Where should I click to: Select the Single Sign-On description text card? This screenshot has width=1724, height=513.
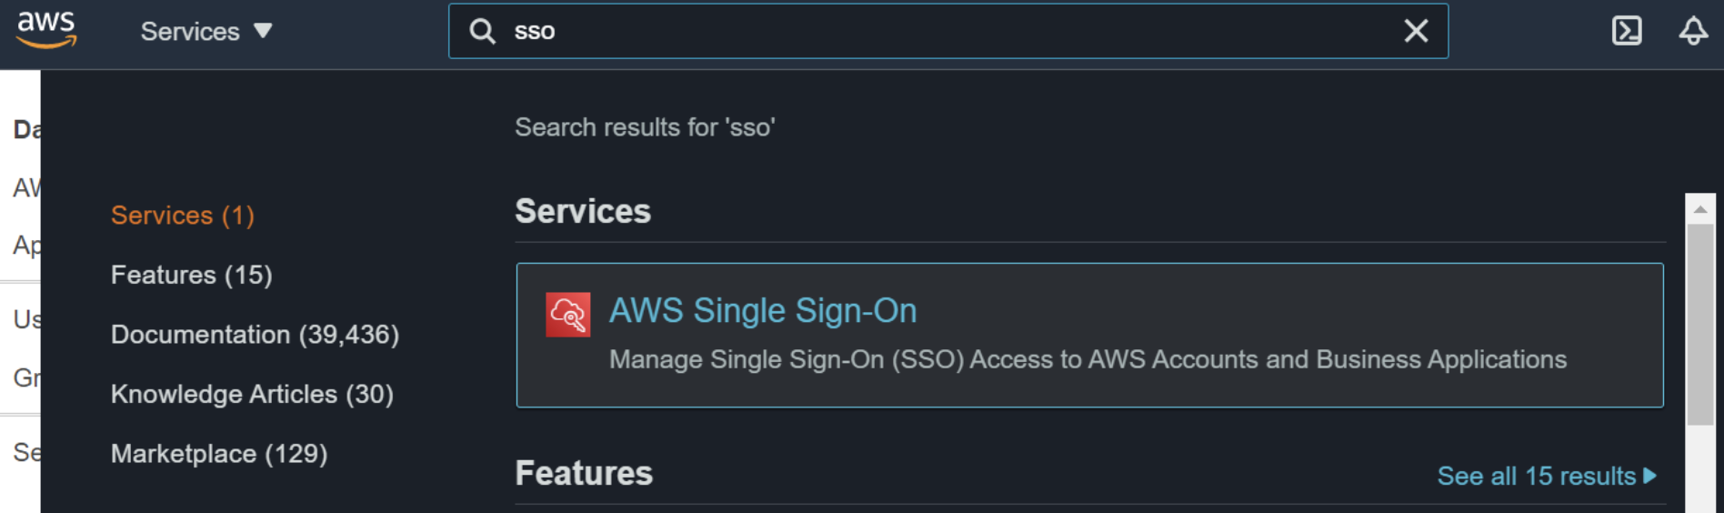[x=1088, y=360]
